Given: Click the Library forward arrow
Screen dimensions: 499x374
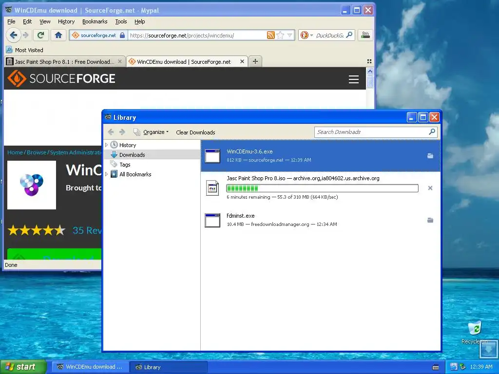Looking at the screenshot, I should (122, 132).
